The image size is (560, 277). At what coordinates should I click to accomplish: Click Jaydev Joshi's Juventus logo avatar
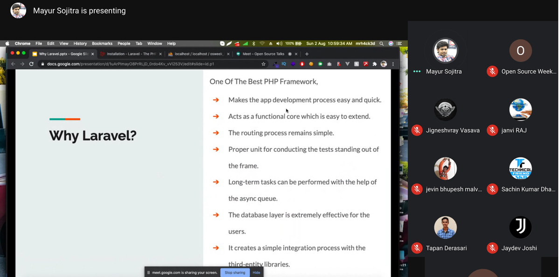point(520,227)
